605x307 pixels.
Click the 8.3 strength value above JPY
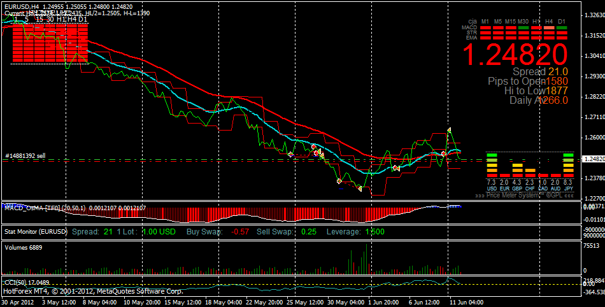pos(568,182)
